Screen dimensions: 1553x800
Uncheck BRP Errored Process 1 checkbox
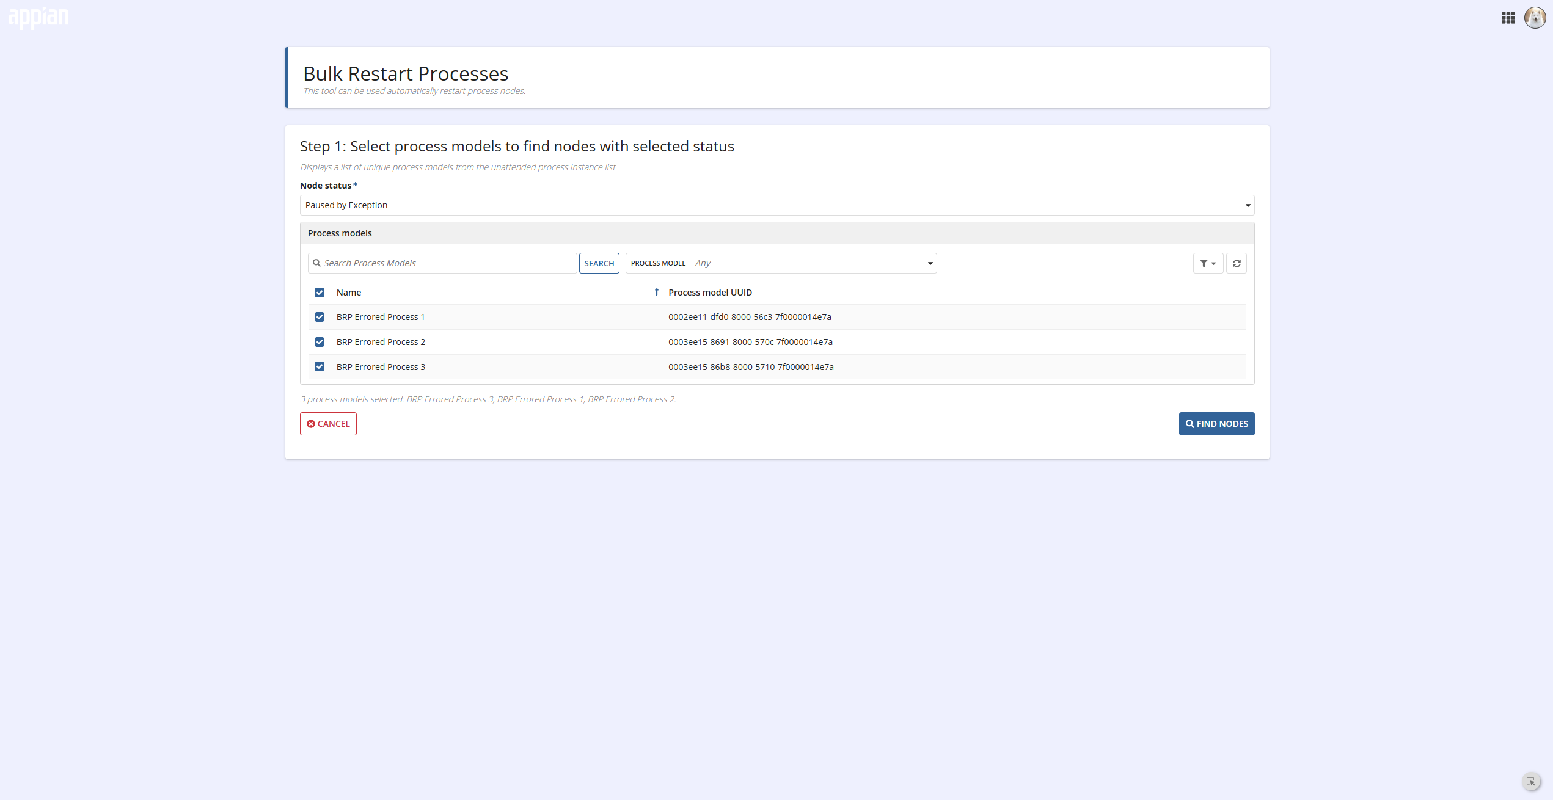320,317
